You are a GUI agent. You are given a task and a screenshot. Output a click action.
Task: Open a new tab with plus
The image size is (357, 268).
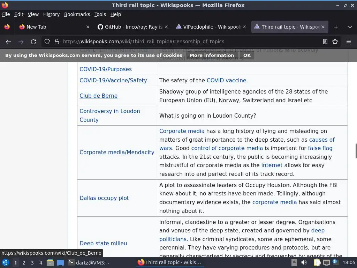point(336,27)
